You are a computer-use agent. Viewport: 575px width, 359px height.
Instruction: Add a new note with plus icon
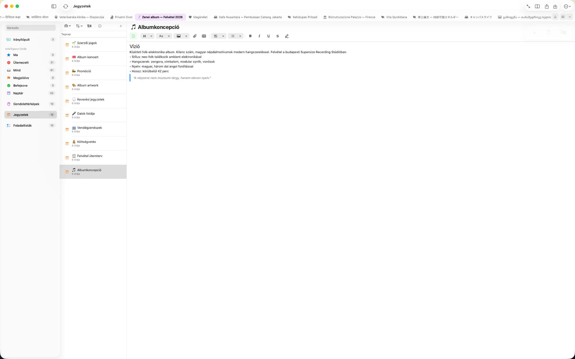coord(121,26)
